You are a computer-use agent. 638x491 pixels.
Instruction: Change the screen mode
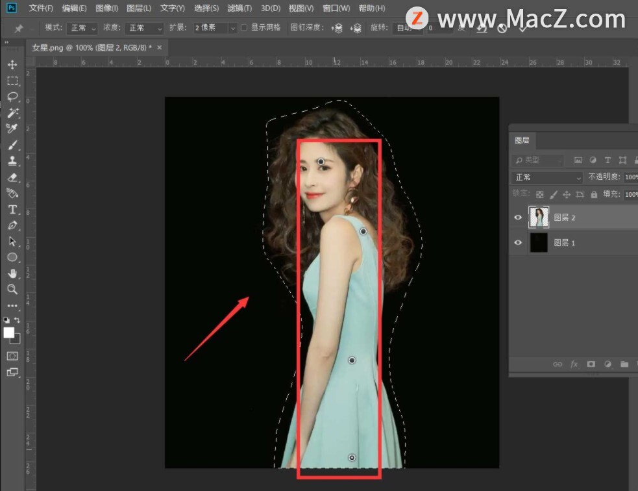tap(12, 372)
